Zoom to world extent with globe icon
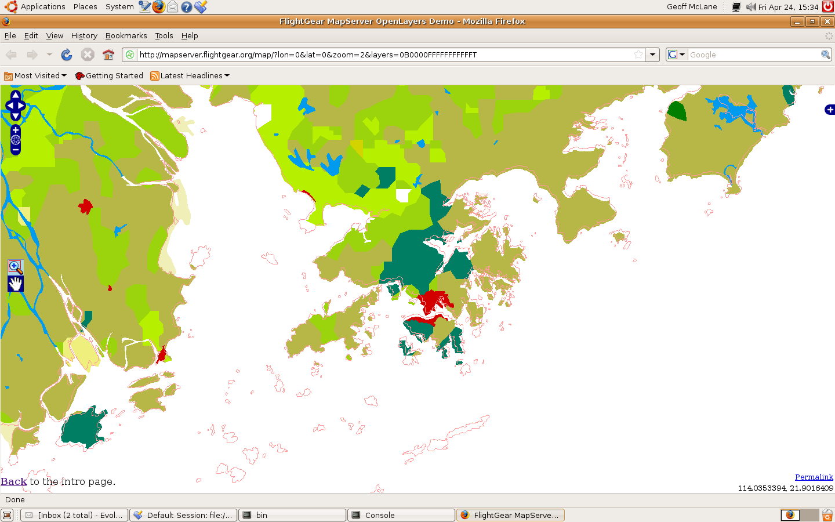Screen dimensions: 835x522 coord(16,140)
